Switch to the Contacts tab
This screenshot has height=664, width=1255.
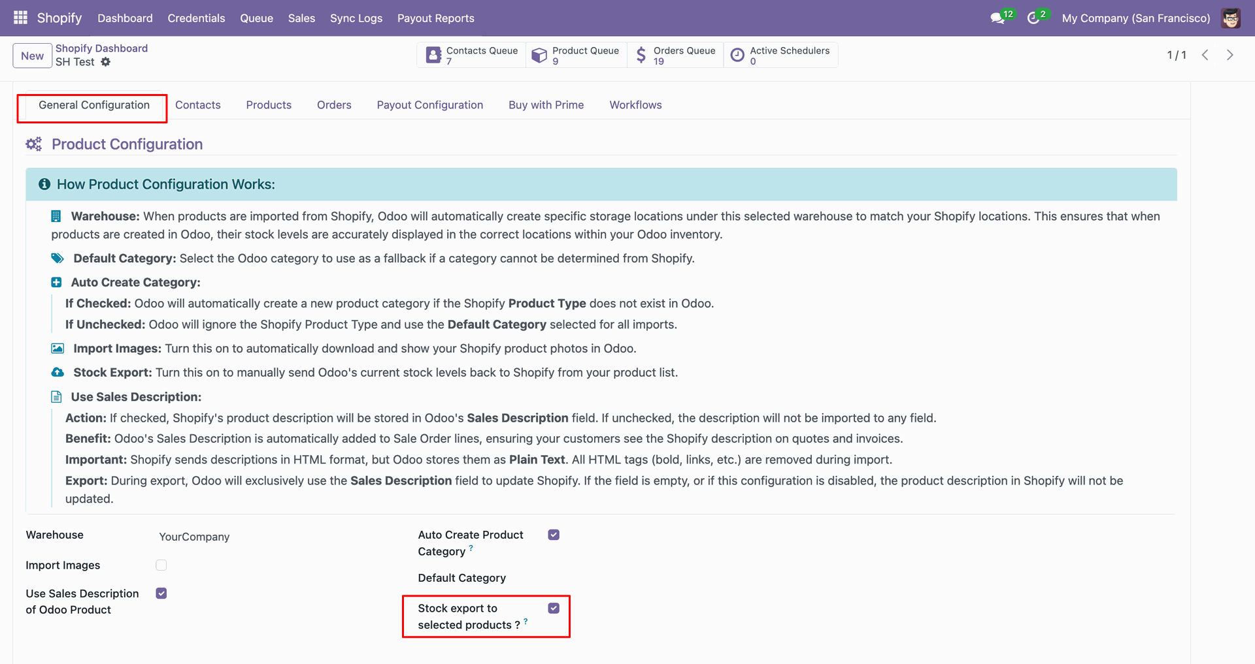tap(198, 105)
